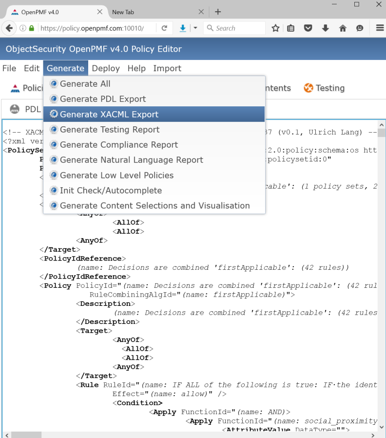
Task: Open the bookmarks list icon
Action: point(290,28)
